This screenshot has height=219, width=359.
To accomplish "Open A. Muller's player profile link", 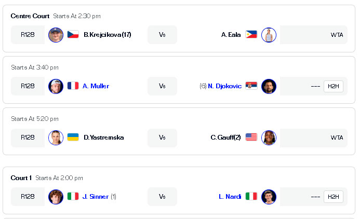I will tap(96, 86).
